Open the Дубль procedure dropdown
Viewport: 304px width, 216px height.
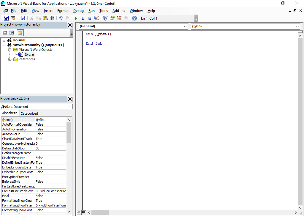point(245,26)
